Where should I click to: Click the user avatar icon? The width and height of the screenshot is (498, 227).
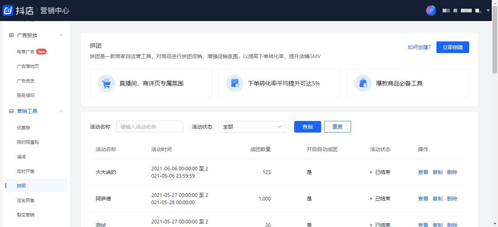[431, 11]
